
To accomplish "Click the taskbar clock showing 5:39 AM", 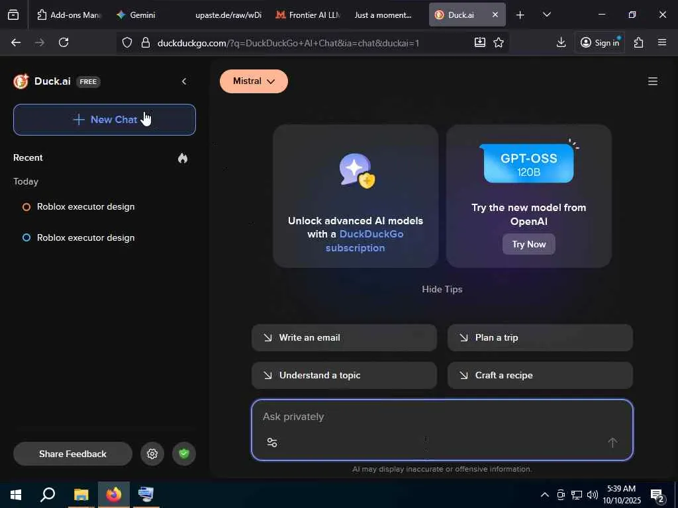I will tap(621, 495).
